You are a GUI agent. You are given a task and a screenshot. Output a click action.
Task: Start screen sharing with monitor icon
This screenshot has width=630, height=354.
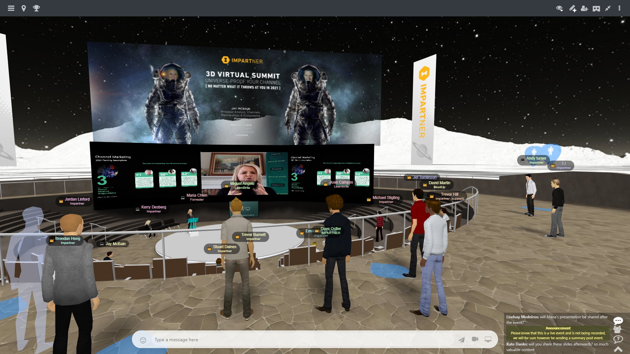coord(488,339)
